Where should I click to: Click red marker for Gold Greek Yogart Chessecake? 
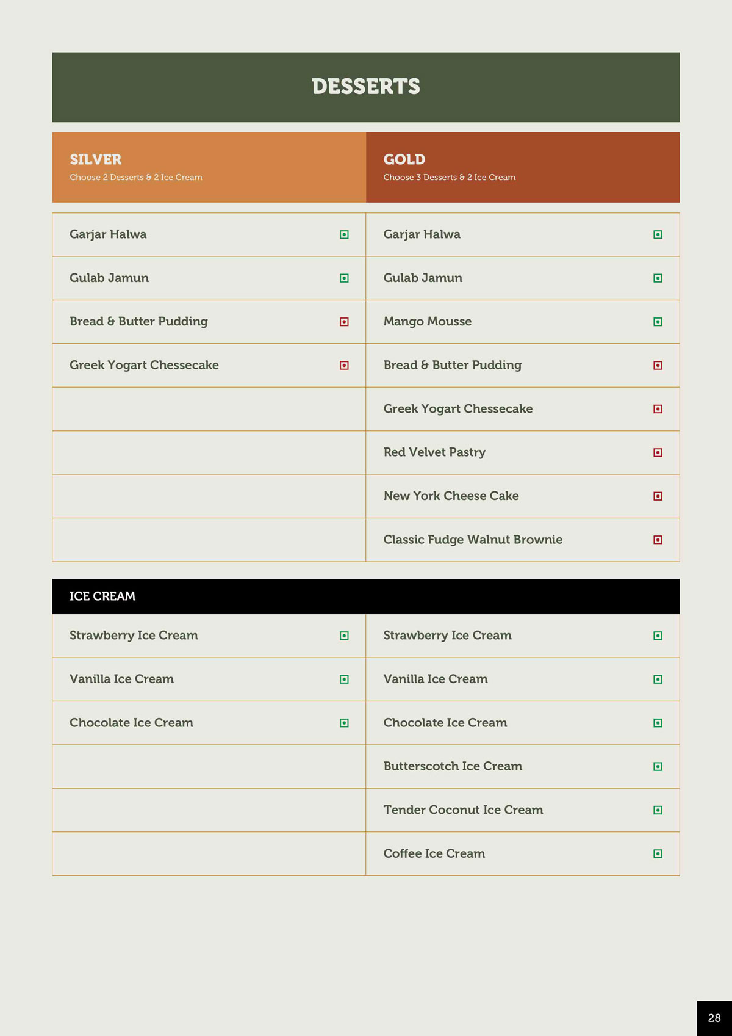pyautogui.click(x=658, y=409)
